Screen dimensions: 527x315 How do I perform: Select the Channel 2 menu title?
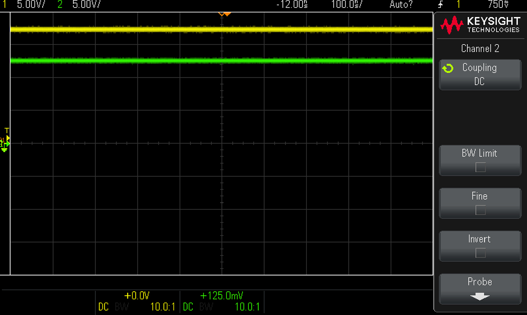coord(480,49)
